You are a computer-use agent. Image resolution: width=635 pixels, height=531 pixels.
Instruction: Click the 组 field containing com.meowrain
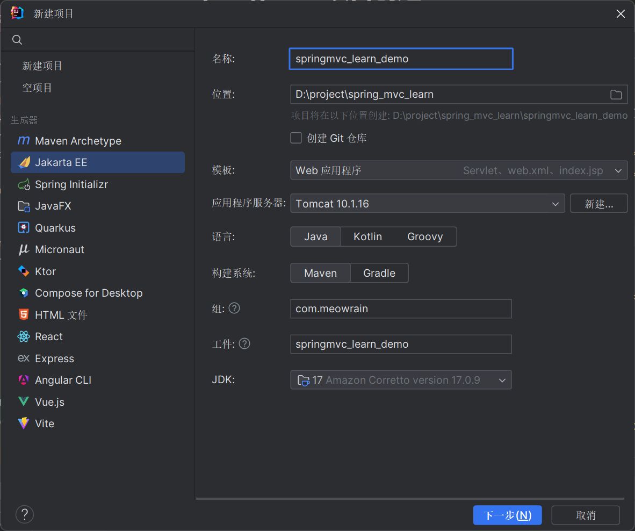click(x=400, y=309)
